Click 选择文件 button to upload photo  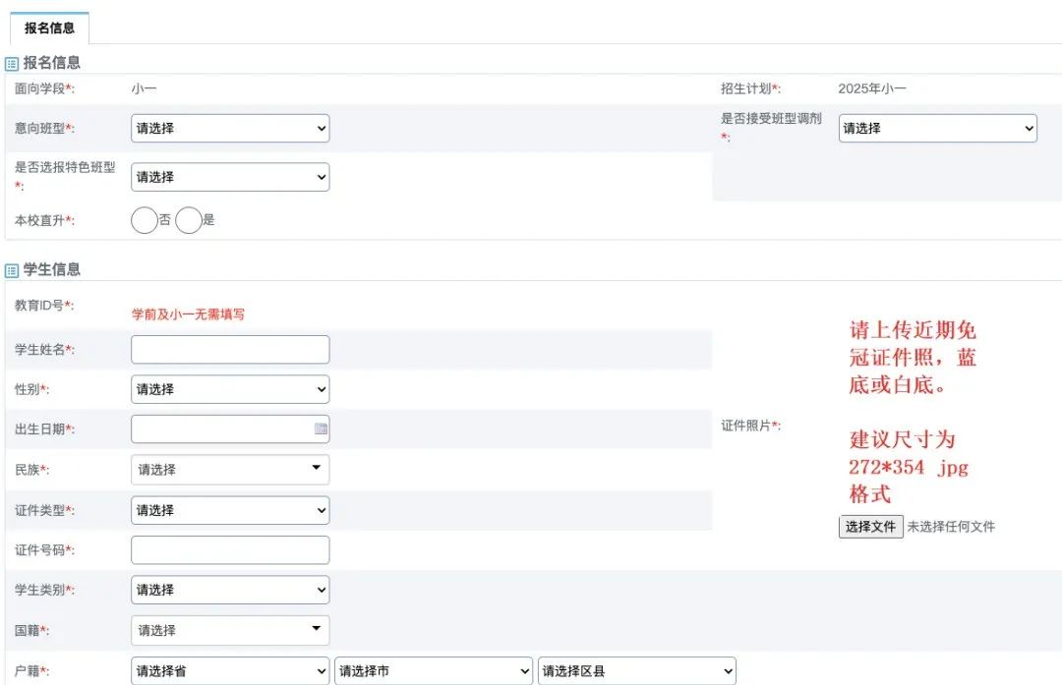point(870,527)
